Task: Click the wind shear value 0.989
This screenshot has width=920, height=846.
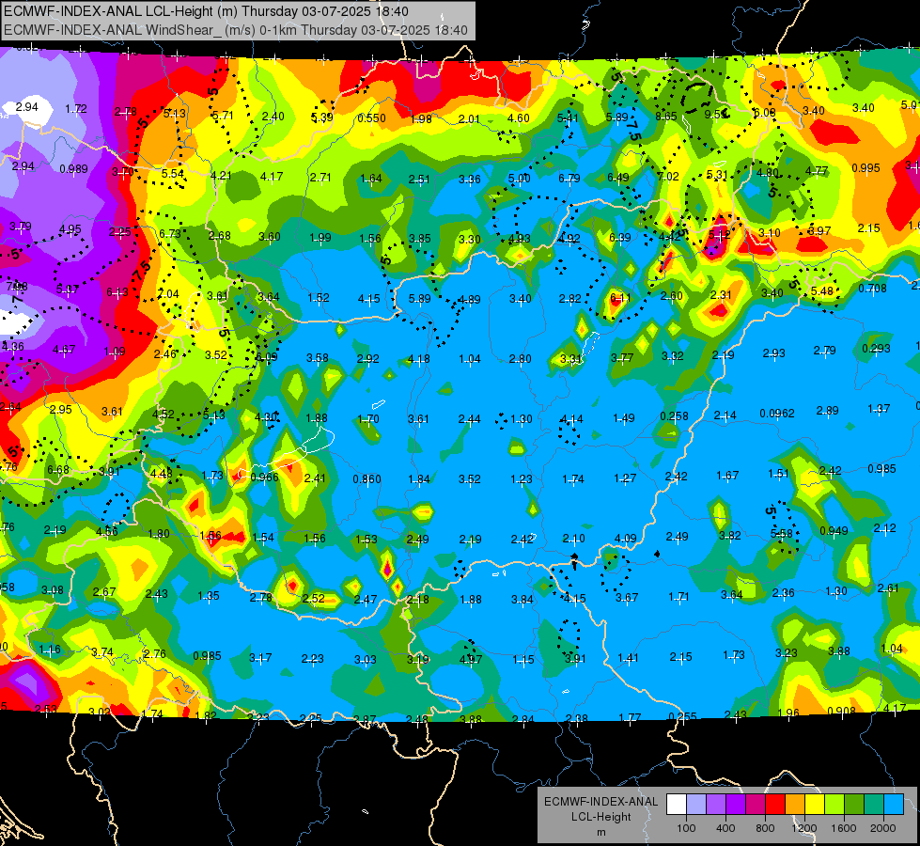Action: click(x=74, y=169)
